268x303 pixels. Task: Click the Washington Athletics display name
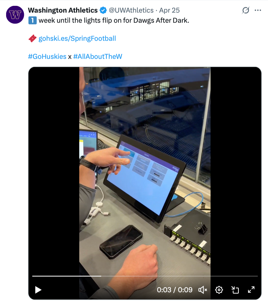[63, 10]
